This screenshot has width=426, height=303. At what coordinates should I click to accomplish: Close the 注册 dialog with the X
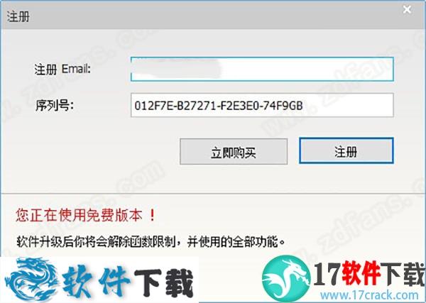pos(407,10)
